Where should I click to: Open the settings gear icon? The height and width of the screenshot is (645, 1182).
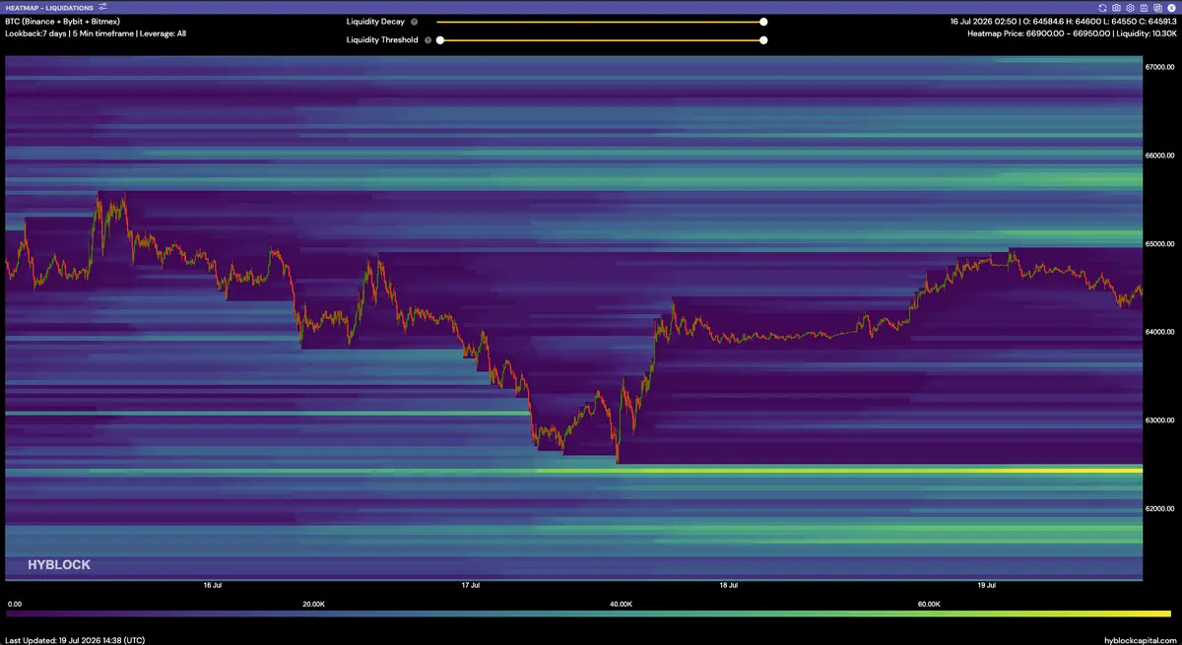pos(1130,8)
